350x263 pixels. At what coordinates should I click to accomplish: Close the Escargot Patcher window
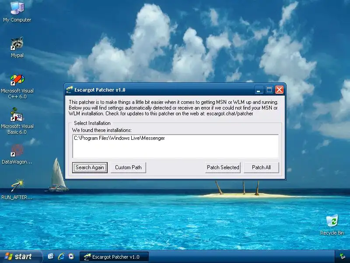[x=279, y=90]
